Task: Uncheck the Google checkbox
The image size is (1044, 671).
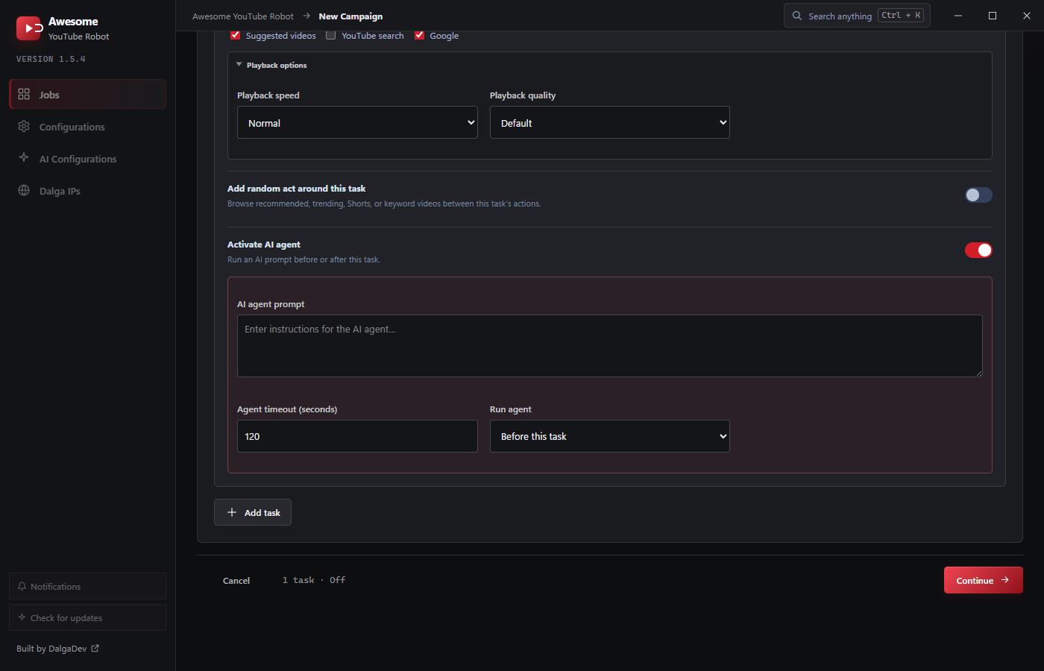Action: [x=420, y=35]
